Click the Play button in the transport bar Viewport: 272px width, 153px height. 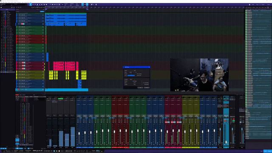pyautogui.click(x=57, y=151)
